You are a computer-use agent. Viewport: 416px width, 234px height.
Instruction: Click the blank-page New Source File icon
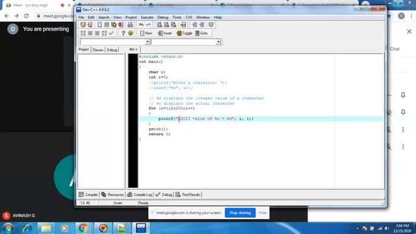[99, 25]
